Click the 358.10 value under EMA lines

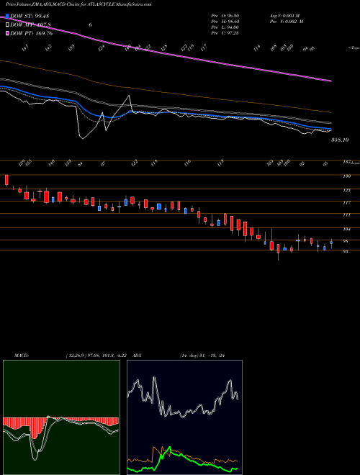click(x=340, y=140)
